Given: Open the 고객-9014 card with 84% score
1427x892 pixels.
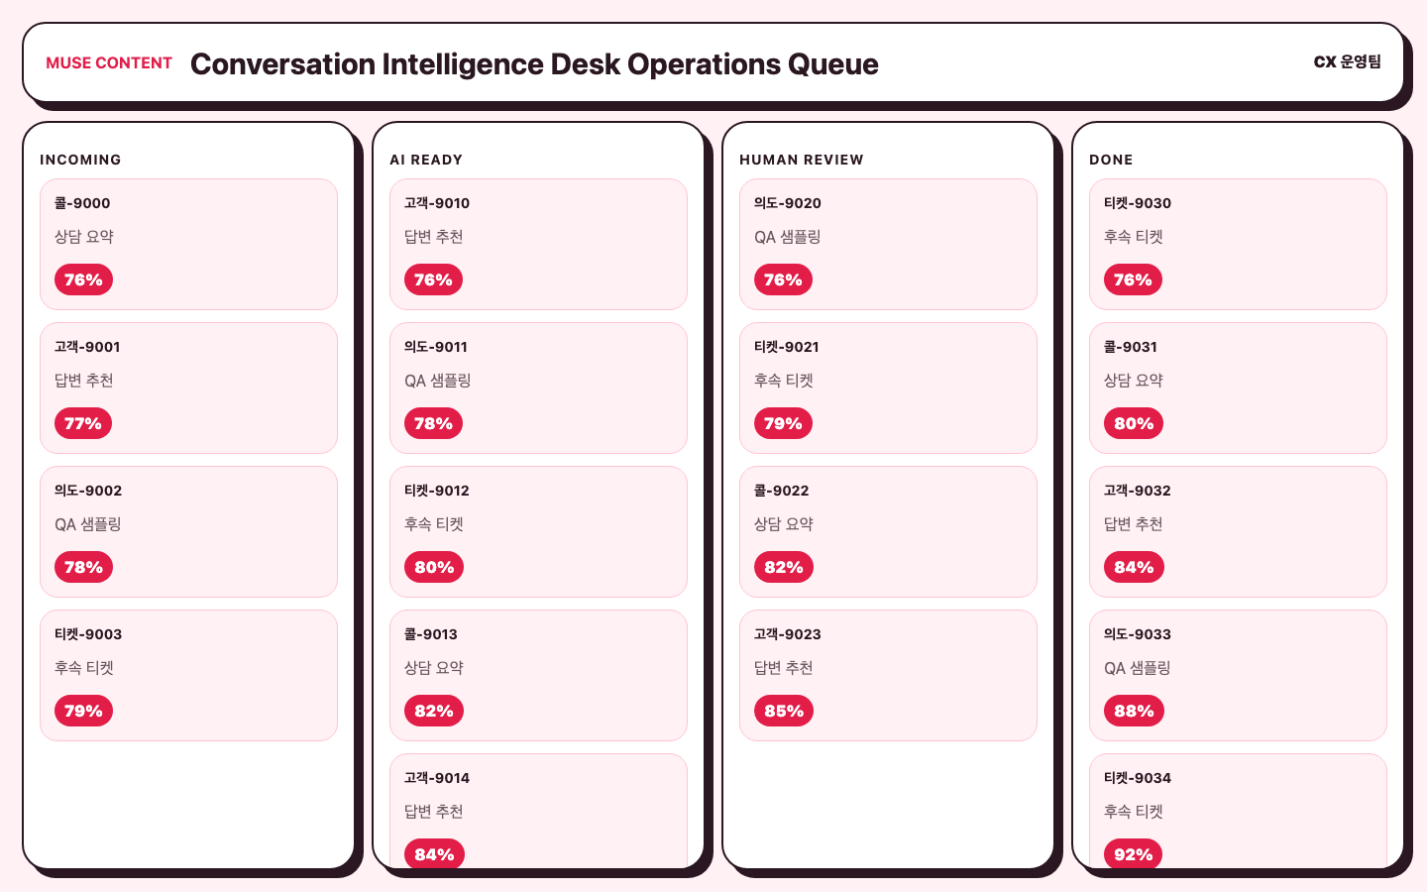Looking at the screenshot, I should pos(538,811).
